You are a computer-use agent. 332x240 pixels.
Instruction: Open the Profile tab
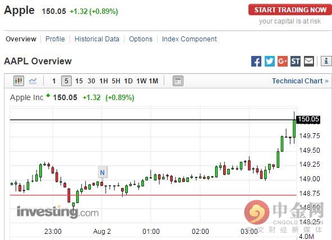pyautogui.click(x=55, y=39)
